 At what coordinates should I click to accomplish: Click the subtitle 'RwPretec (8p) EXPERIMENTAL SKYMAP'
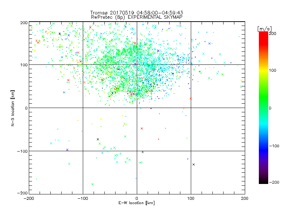pos(136,17)
